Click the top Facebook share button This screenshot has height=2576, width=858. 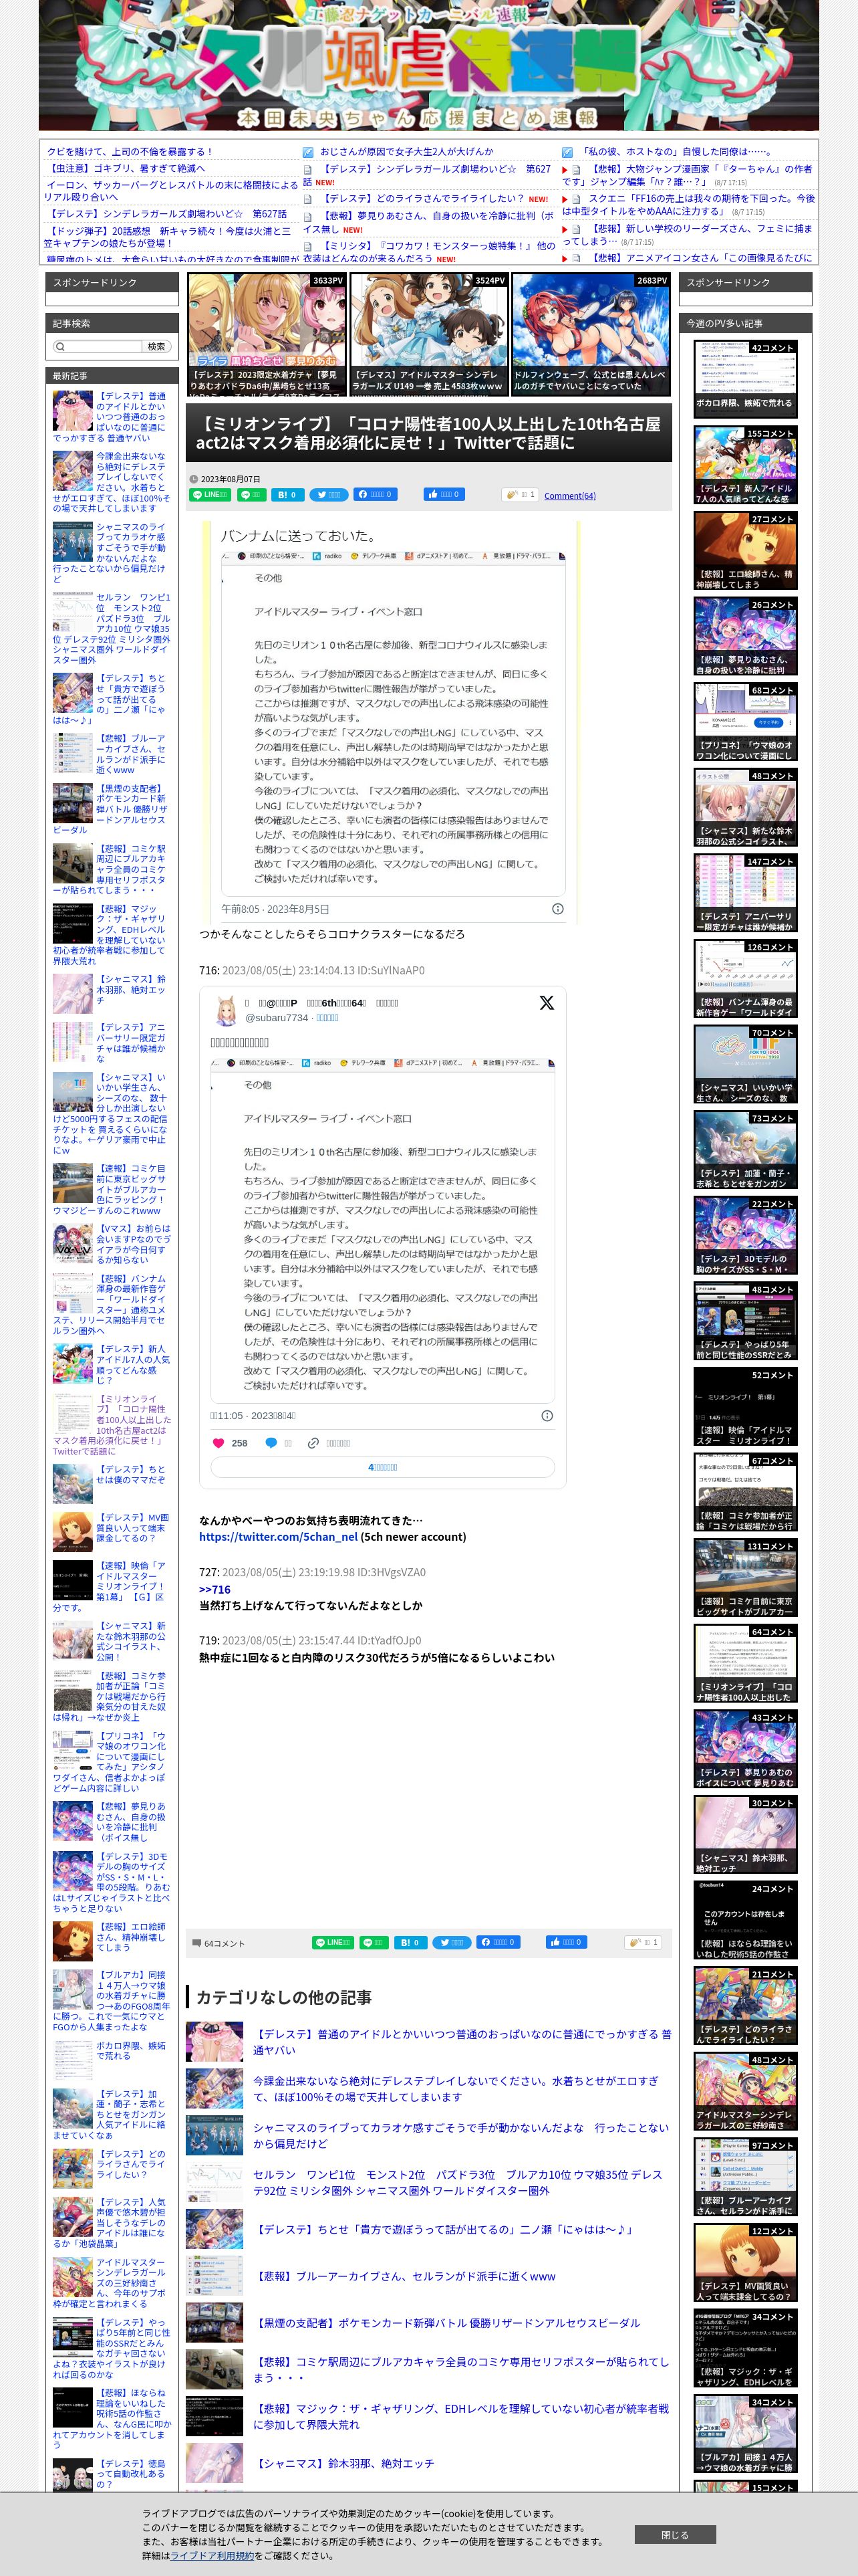[x=377, y=494]
